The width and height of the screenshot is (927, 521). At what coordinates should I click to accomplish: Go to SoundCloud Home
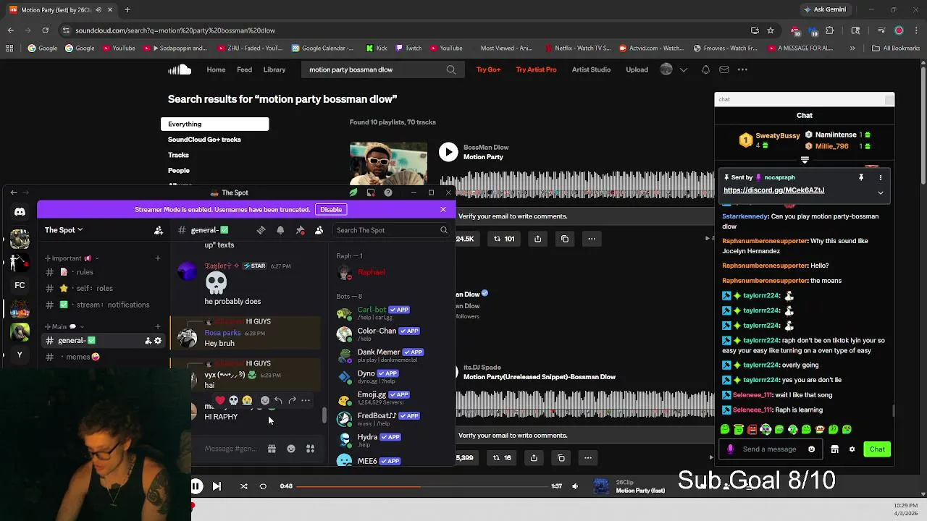pyautogui.click(x=216, y=69)
